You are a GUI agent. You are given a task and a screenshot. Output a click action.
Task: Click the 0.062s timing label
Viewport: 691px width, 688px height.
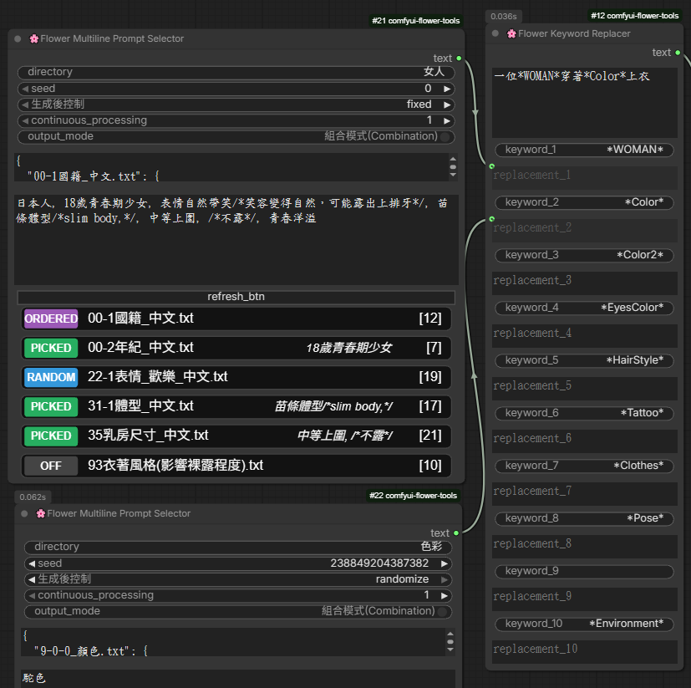click(x=33, y=497)
